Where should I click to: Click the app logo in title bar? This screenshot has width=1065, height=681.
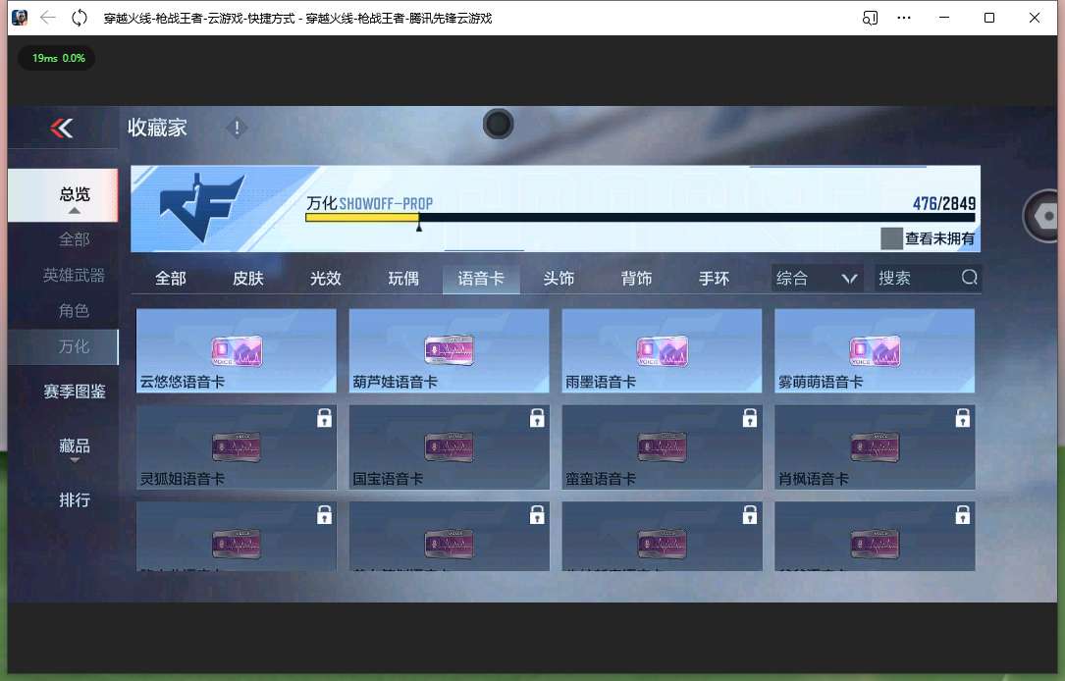pyautogui.click(x=20, y=18)
